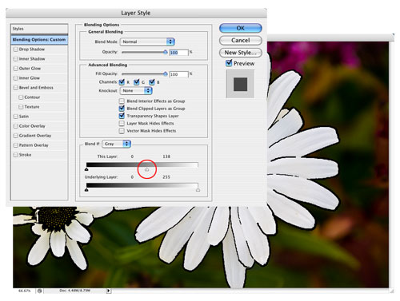Open the Blend Mode dropdown
The height and width of the screenshot is (301, 400).
(147, 42)
